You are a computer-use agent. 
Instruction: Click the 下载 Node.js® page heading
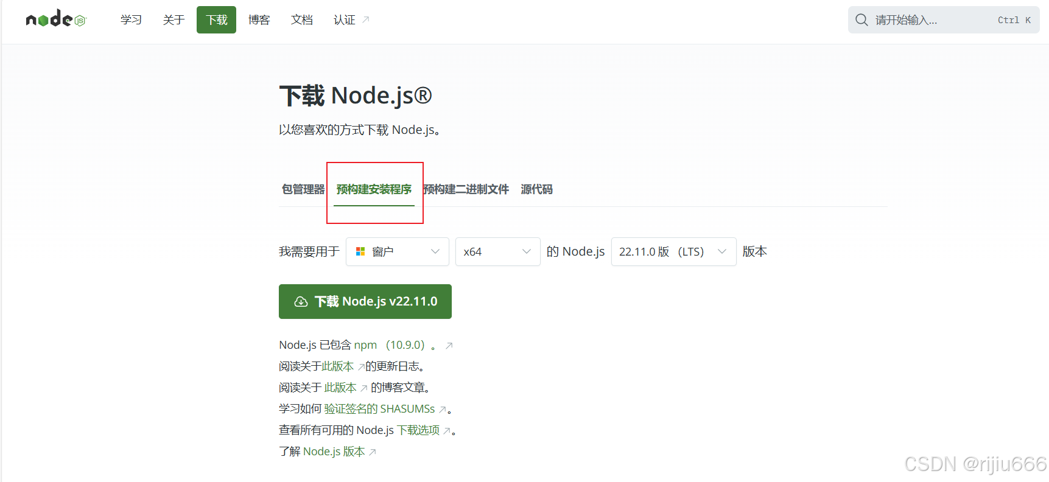[x=356, y=96]
